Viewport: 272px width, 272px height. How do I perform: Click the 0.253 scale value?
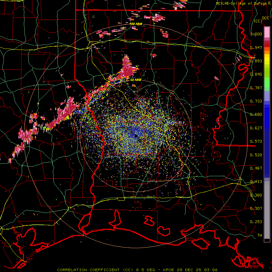click(x=256, y=222)
